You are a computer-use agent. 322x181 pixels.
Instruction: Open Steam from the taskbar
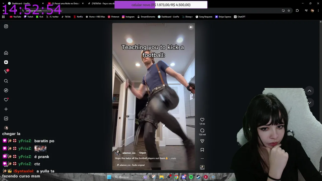tap(198, 177)
